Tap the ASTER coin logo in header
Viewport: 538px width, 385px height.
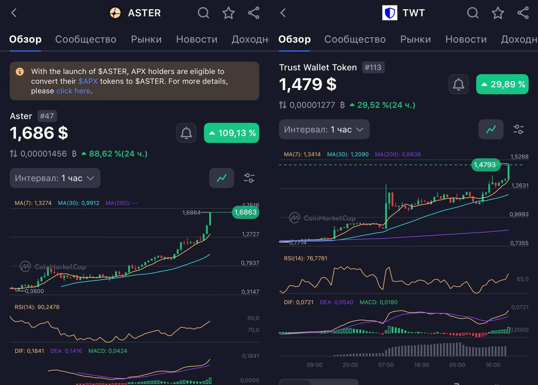[115, 13]
